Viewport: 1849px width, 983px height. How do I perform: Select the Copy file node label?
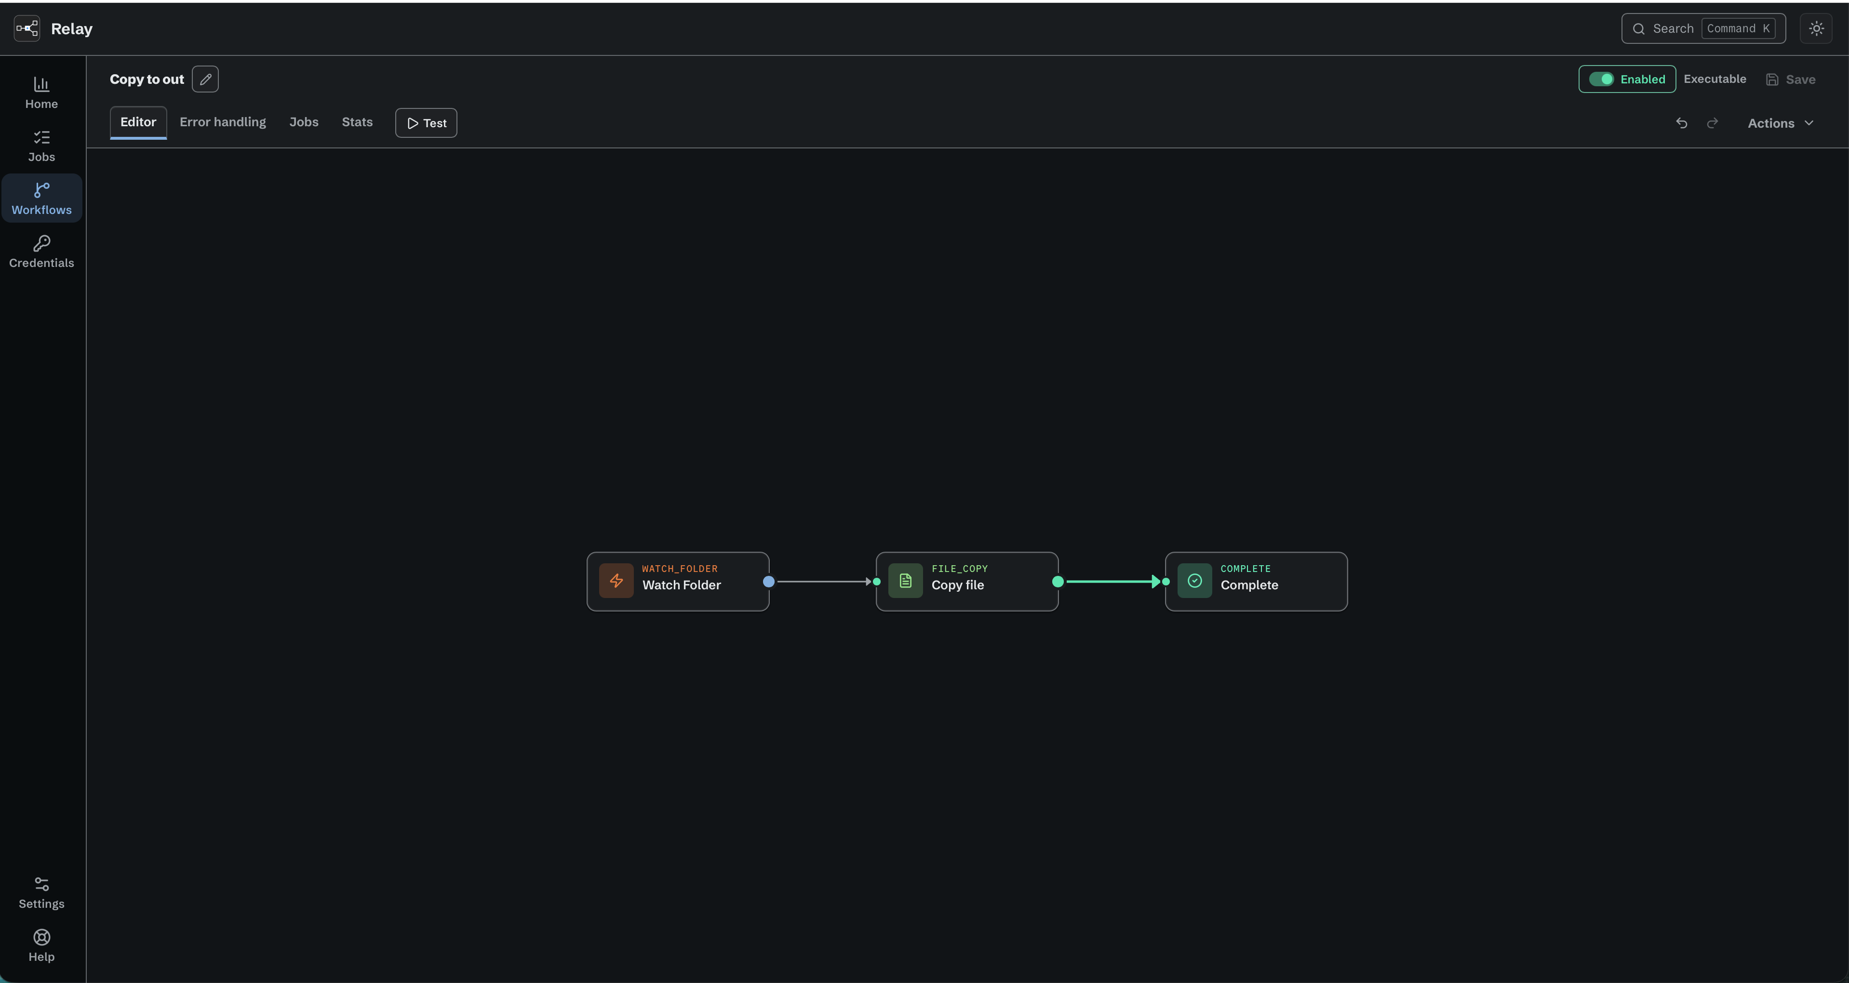pyautogui.click(x=957, y=585)
